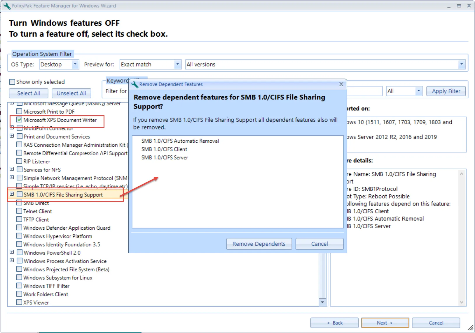475x333 pixels.
Task: Open the OS Type Desktop dropdown
Action: point(75,64)
